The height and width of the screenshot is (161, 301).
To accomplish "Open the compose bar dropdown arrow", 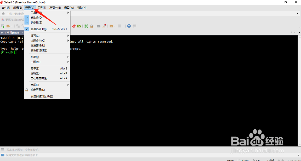I will pos(298,155).
